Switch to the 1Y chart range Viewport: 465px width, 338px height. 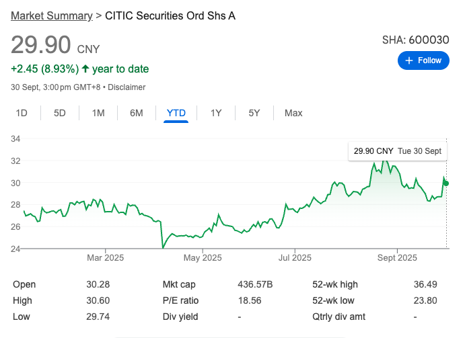click(x=216, y=113)
